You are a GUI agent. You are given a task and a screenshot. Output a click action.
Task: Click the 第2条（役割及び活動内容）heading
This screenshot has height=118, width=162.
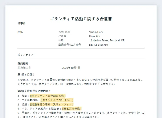click(34, 91)
